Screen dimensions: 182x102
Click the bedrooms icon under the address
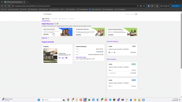click(x=59, y=58)
